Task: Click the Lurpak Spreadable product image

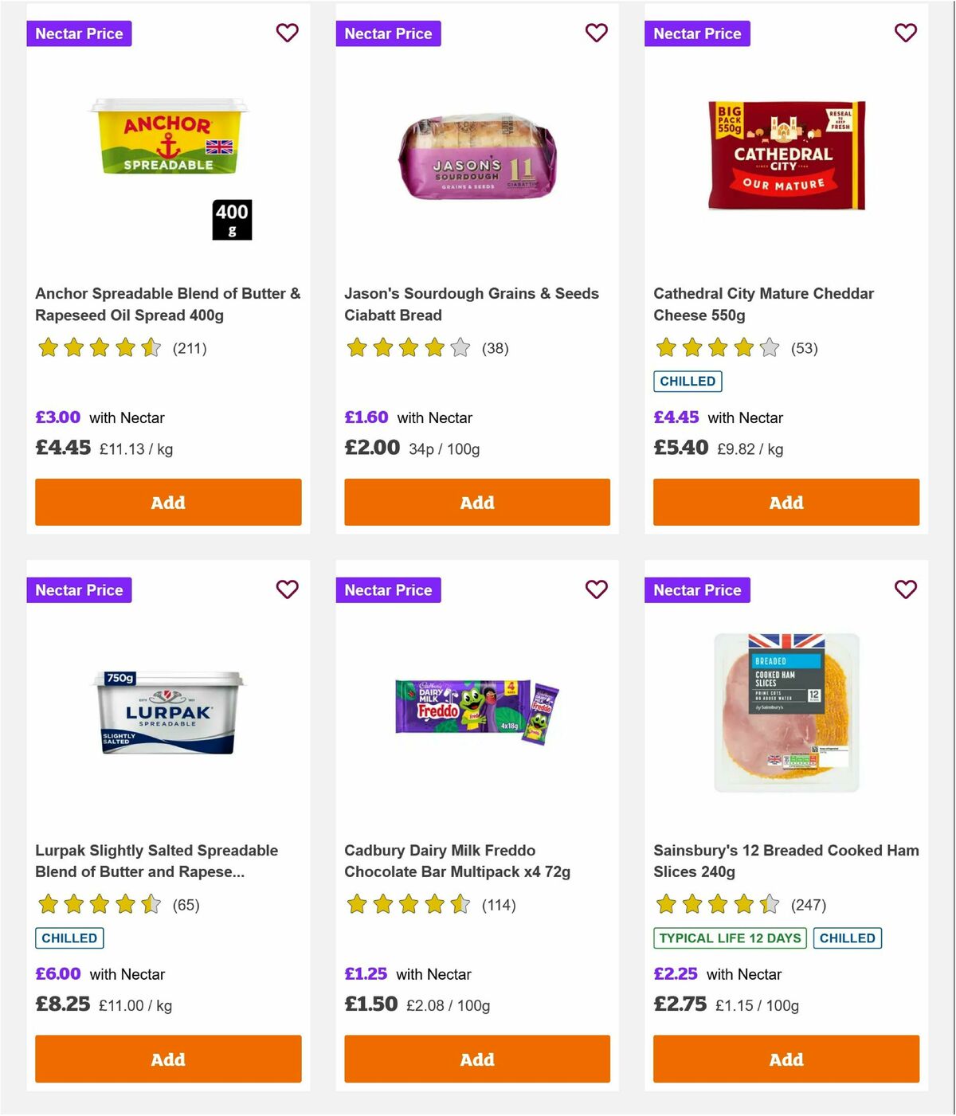Action: pyautogui.click(x=167, y=710)
